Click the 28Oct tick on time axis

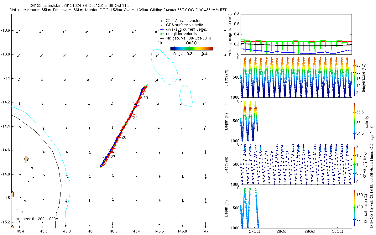click(282, 231)
